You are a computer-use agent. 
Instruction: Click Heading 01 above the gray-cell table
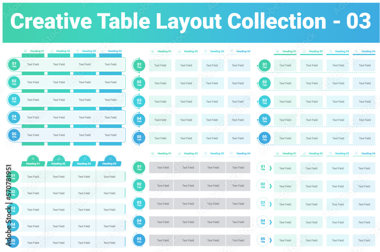point(164,153)
